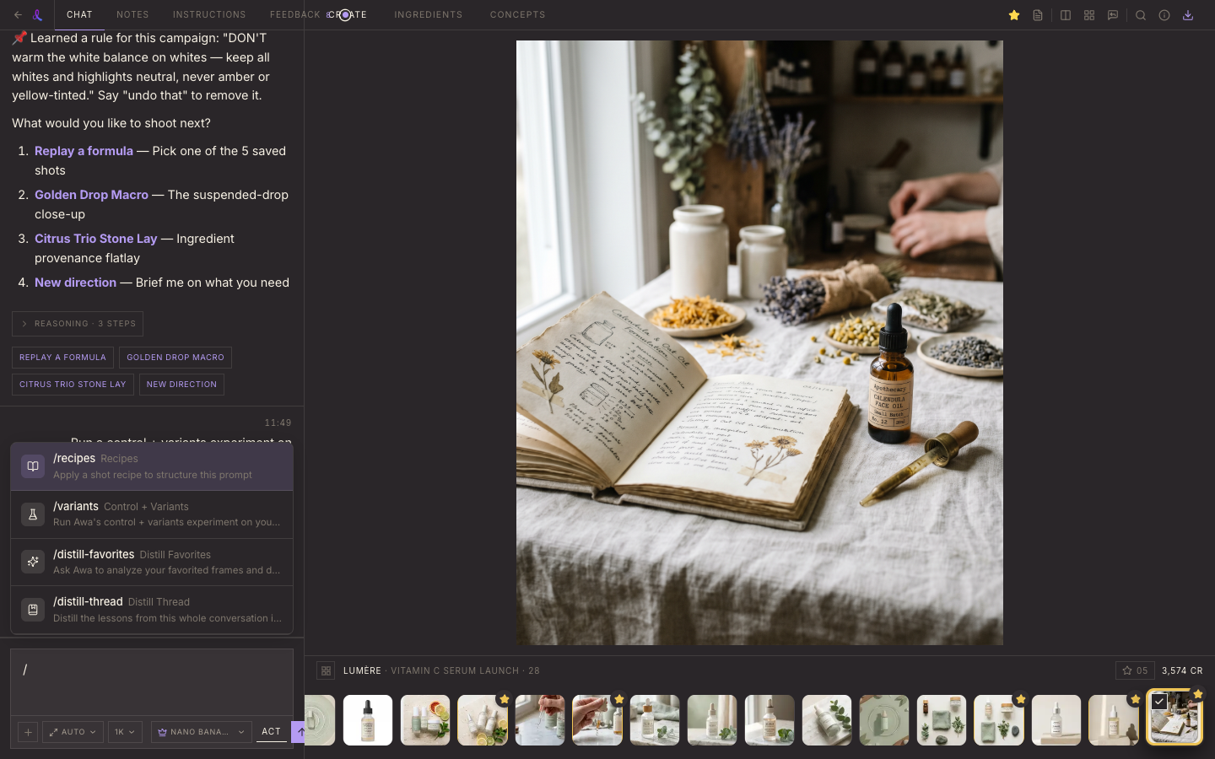This screenshot has height=759, width=1215.
Task: Send prompt with purple up-arrow button
Action: point(300,732)
